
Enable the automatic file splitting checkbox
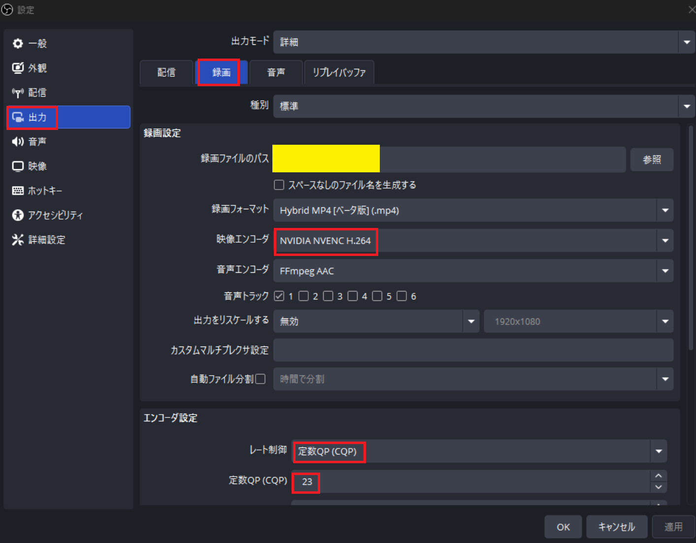[261, 379]
